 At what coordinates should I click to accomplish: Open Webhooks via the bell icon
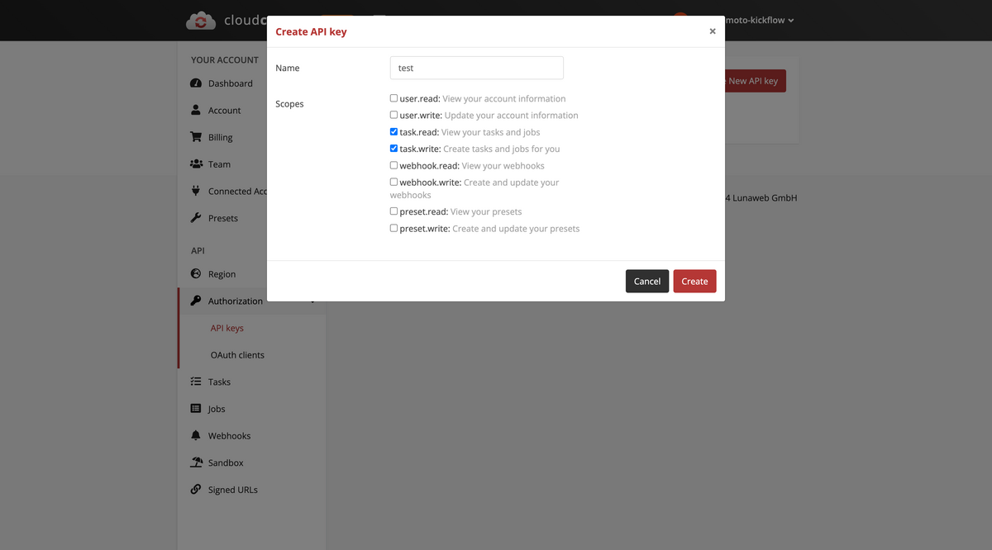click(x=195, y=435)
